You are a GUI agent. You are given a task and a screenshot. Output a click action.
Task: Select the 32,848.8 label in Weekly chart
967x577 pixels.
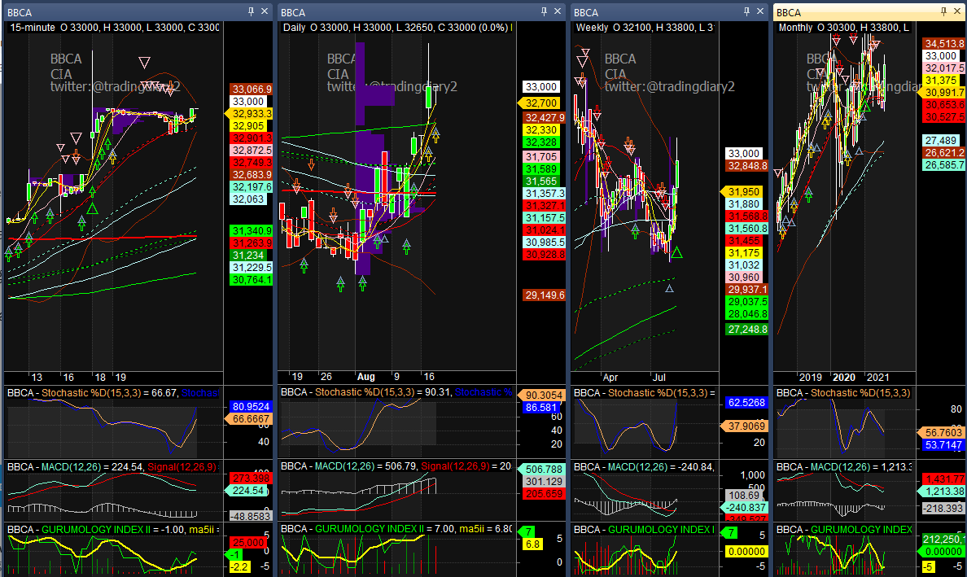747,166
